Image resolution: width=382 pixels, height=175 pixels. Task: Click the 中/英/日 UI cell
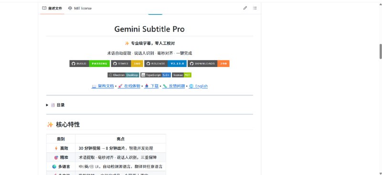click(121, 167)
